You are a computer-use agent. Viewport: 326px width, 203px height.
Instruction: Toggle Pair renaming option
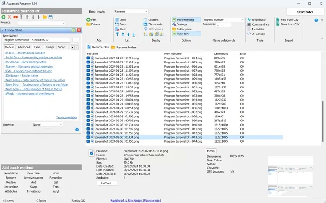186,19
